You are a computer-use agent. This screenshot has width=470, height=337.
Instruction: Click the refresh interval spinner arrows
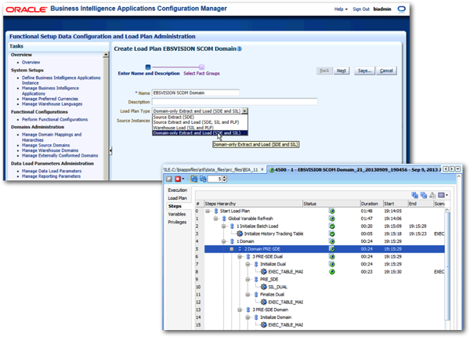(225, 179)
